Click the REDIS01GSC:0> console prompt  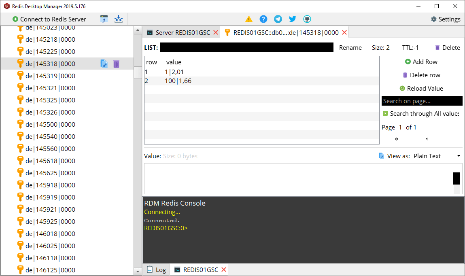point(166,228)
